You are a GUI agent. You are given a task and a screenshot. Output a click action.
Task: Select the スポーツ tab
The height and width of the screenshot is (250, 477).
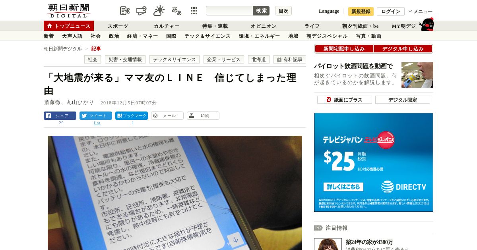click(x=118, y=26)
